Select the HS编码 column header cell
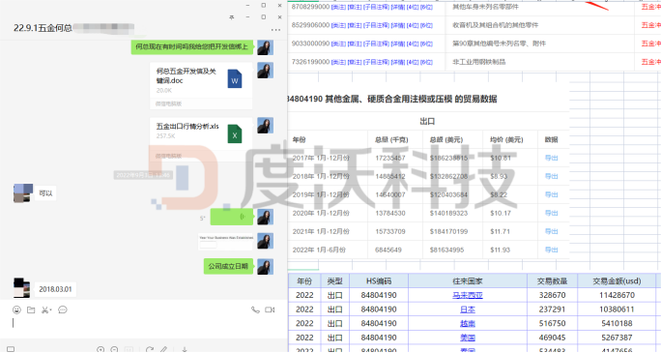The image size is (661, 353). pos(379,280)
